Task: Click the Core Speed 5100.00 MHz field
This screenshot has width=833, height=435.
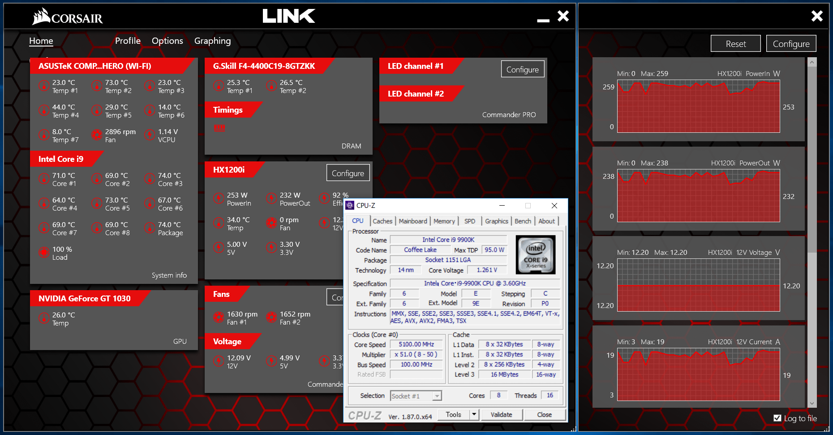Action: (416, 344)
